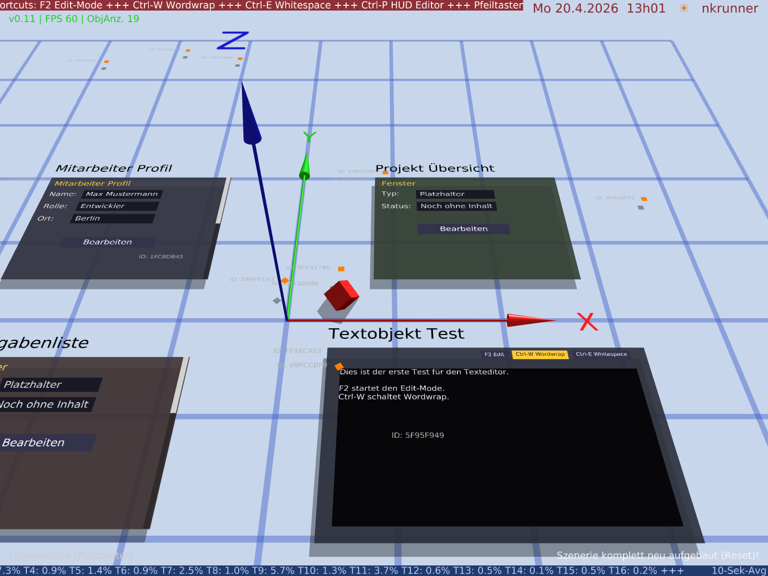768x576 pixels.
Task: Click orange handle at Textobjekt window corner
Action: point(339,367)
